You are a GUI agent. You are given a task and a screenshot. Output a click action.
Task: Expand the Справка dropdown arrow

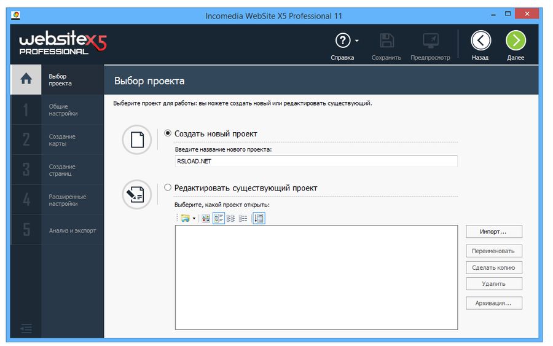tap(357, 41)
